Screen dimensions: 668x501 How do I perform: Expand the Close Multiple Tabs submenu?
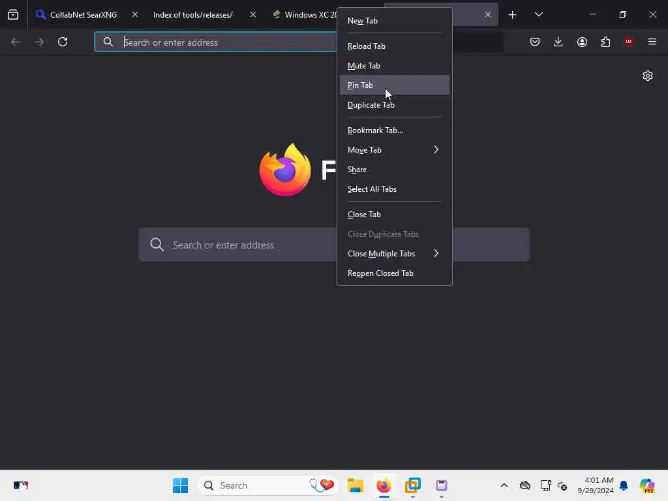395,254
